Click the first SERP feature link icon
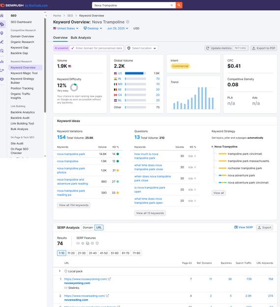 coord(78,243)
